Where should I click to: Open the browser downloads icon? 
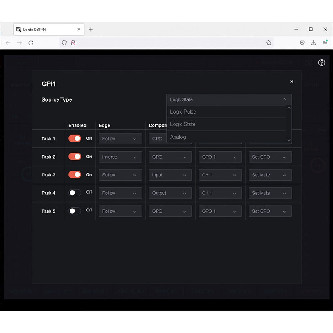pos(313,42)
